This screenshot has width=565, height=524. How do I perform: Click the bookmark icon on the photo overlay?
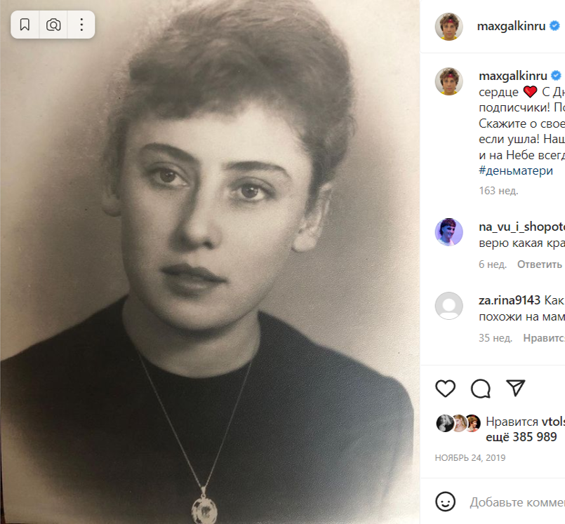pyautogui.click(x=25, y=25)
